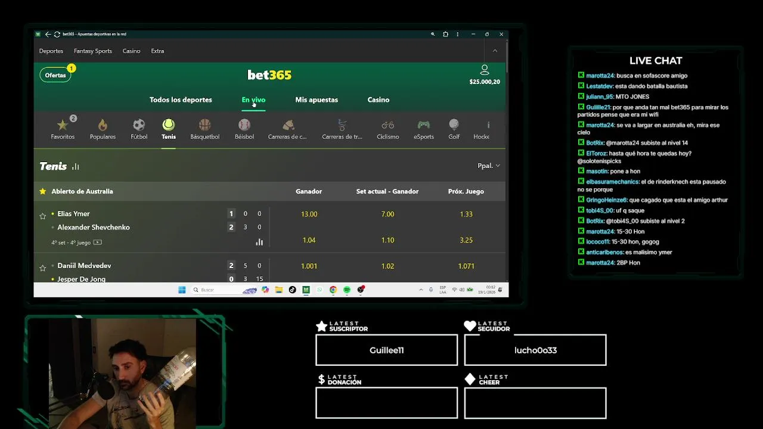Open the Fantasy Sports top menu

(93, 51)
